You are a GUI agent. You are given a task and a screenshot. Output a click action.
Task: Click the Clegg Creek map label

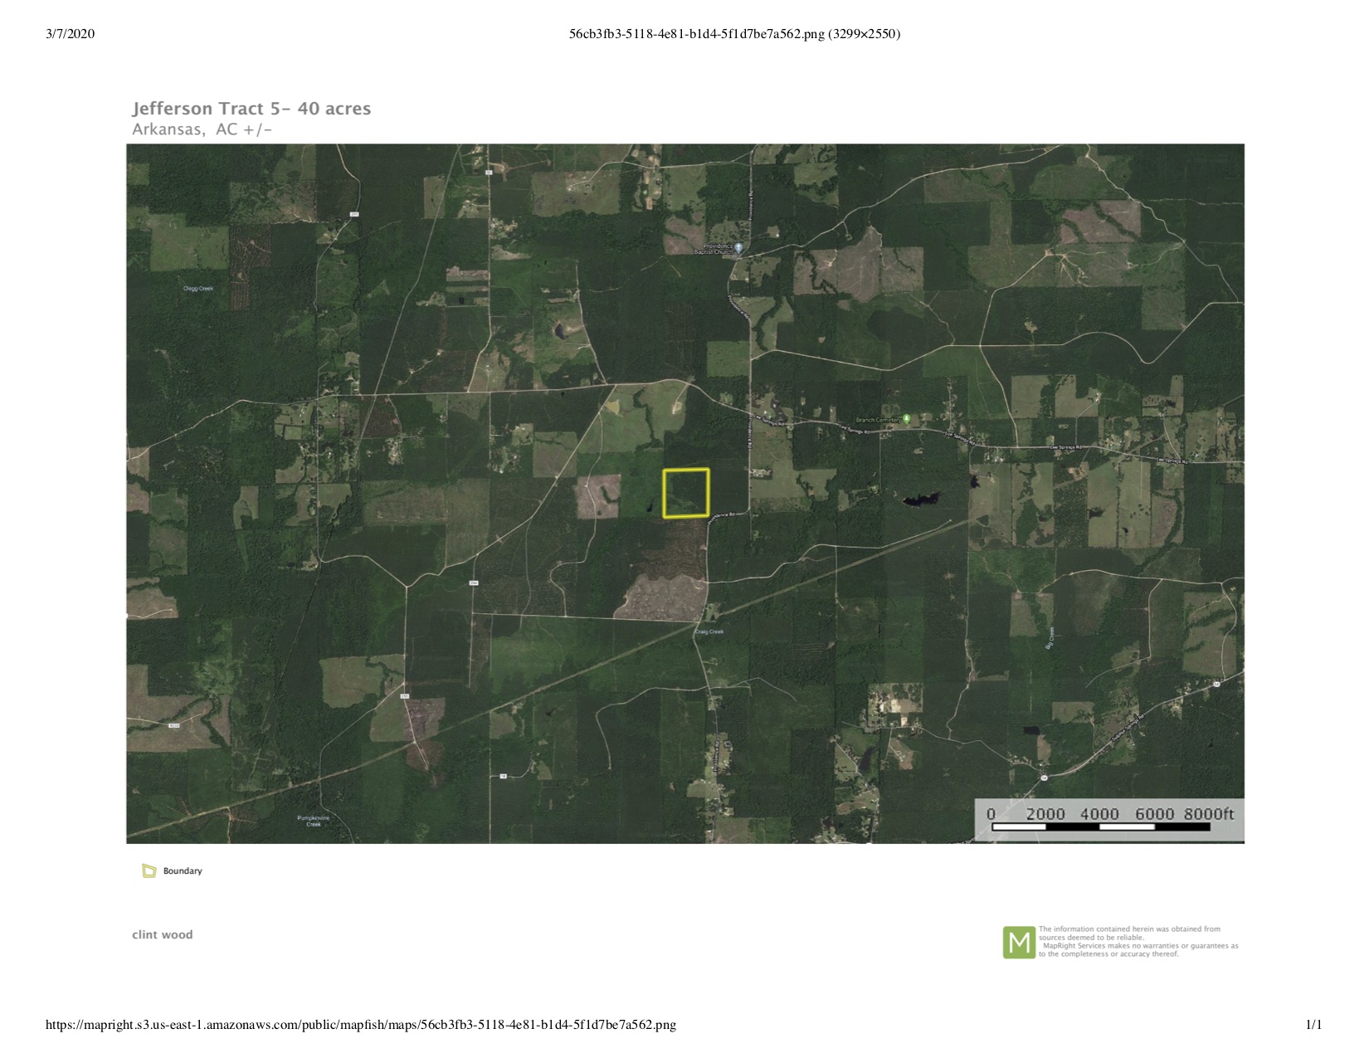pos(198,289)
